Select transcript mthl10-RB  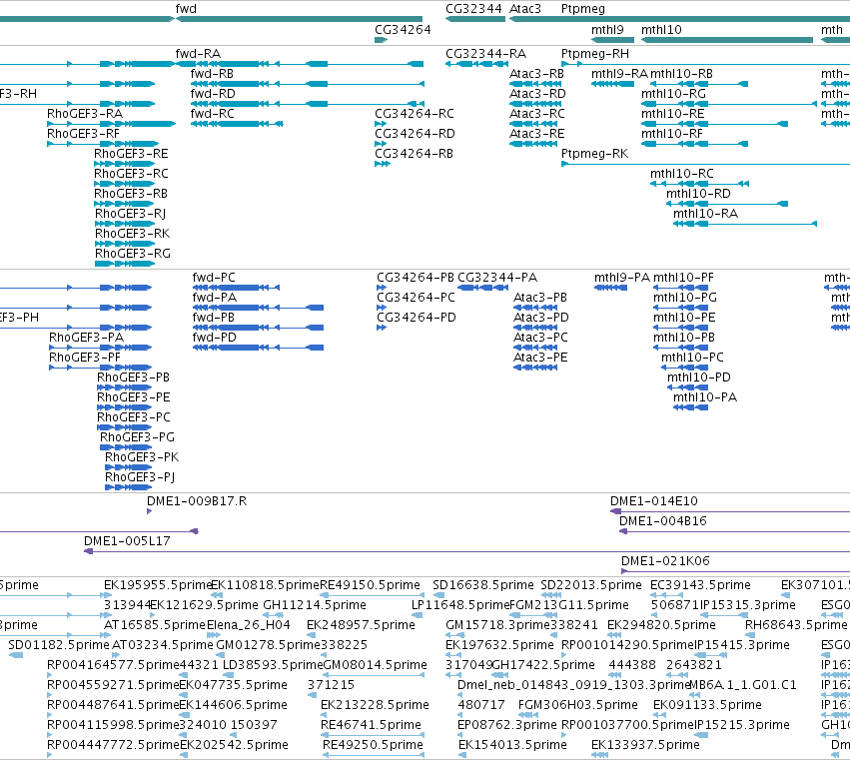tap(681, 74)
